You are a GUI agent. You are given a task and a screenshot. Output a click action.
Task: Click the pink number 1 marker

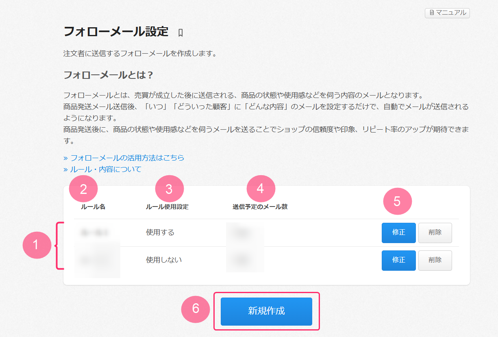coord(37,245)
